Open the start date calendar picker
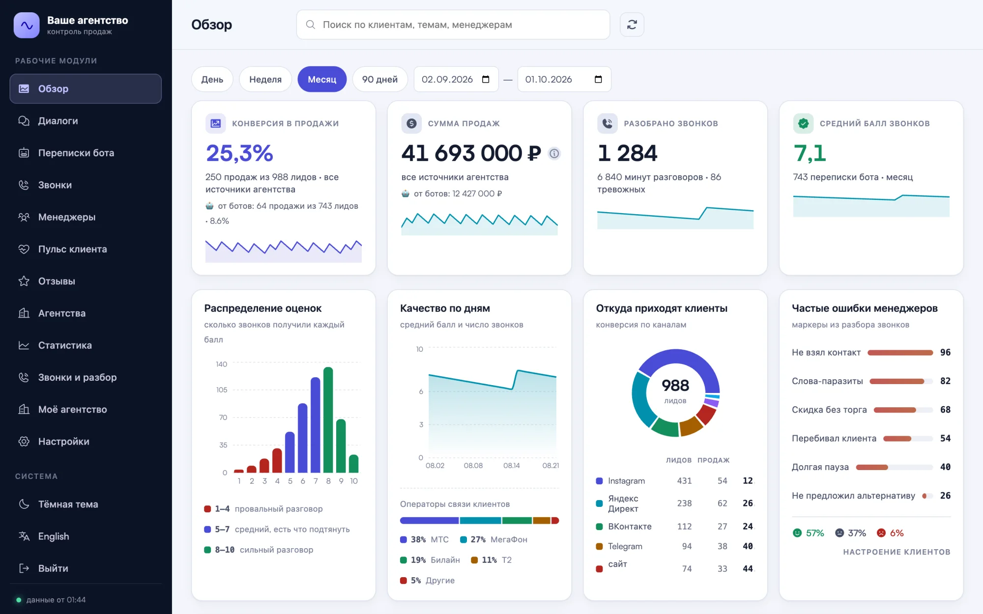 coord(486,79)
